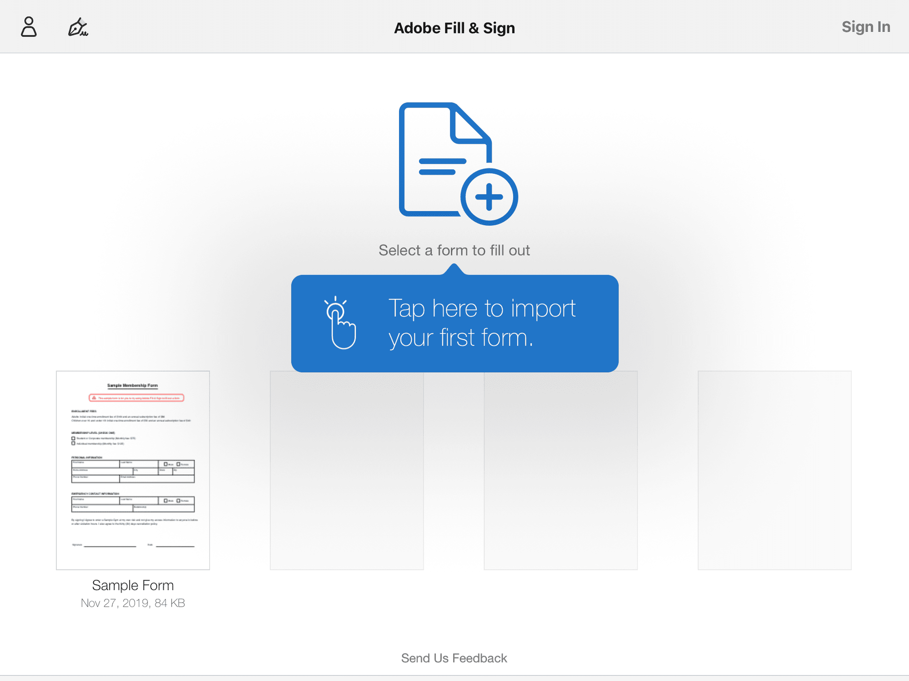Tap the pointing hand icon in tooltip

341,323
